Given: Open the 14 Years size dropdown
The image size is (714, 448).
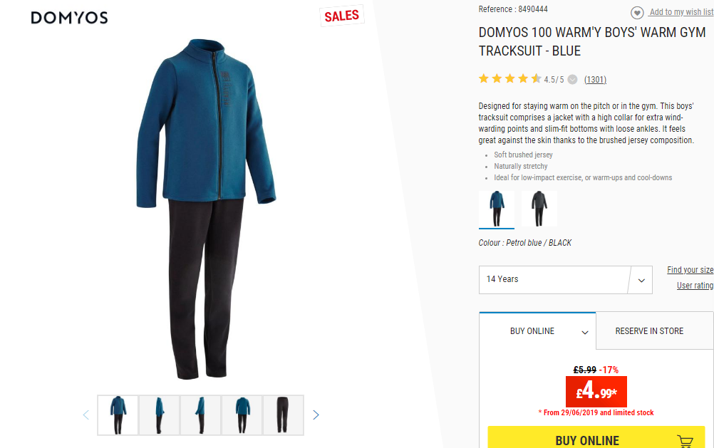Looking at the screenshot, I should 565,279.
